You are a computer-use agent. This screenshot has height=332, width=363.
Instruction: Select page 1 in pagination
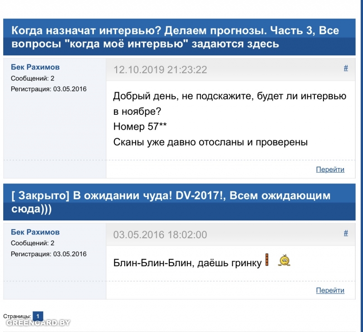(38, 316)
